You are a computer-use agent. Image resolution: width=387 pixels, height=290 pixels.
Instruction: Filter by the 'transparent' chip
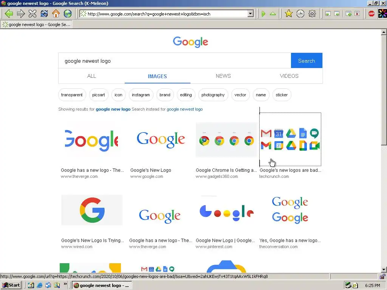coord(72,95)
